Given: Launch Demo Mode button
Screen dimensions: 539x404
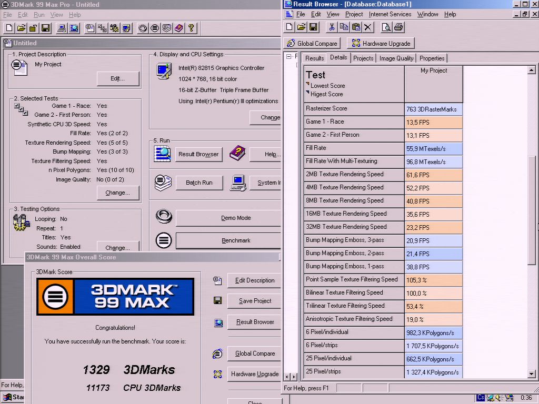Looking at the screenshot, I should click(228, 218).
